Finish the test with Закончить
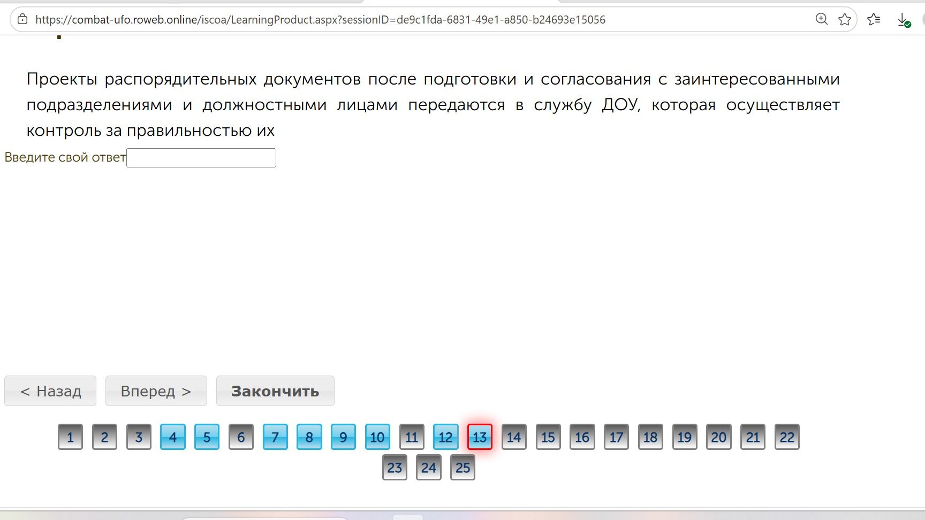The height and width of the screenshot is (520, 925). pos(275,391)
